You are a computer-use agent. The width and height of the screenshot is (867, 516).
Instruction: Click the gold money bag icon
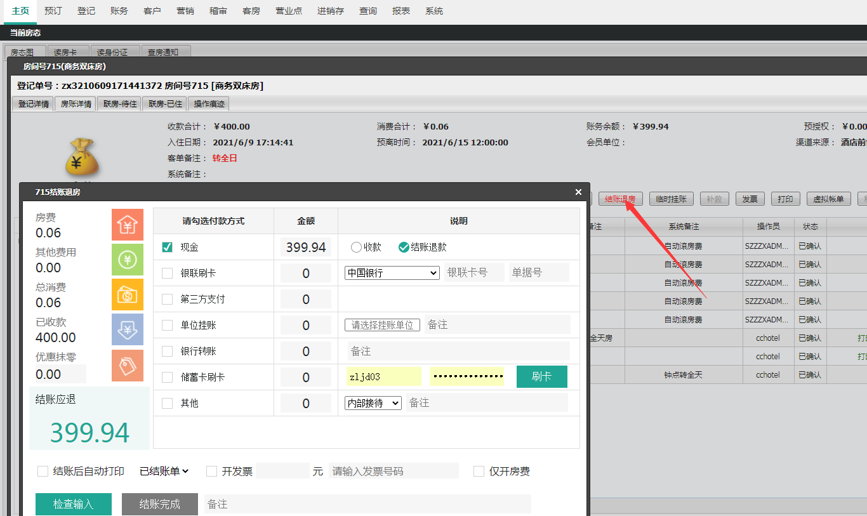click(x=83, y=156)
